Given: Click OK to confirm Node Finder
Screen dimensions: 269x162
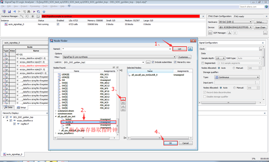Looking at the screenshot, I should [170, 143].
